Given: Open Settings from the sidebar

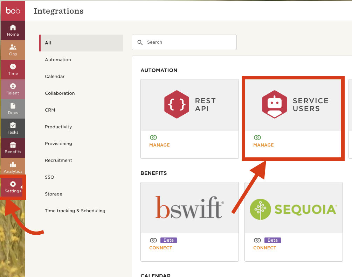Looking at the screenshot, I should point(13,187).
